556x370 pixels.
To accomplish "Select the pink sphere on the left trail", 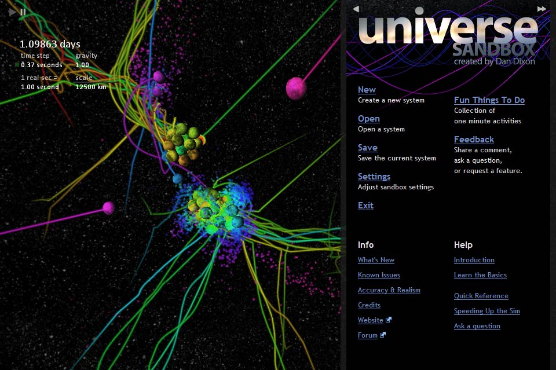I will (x=108, y=208).
